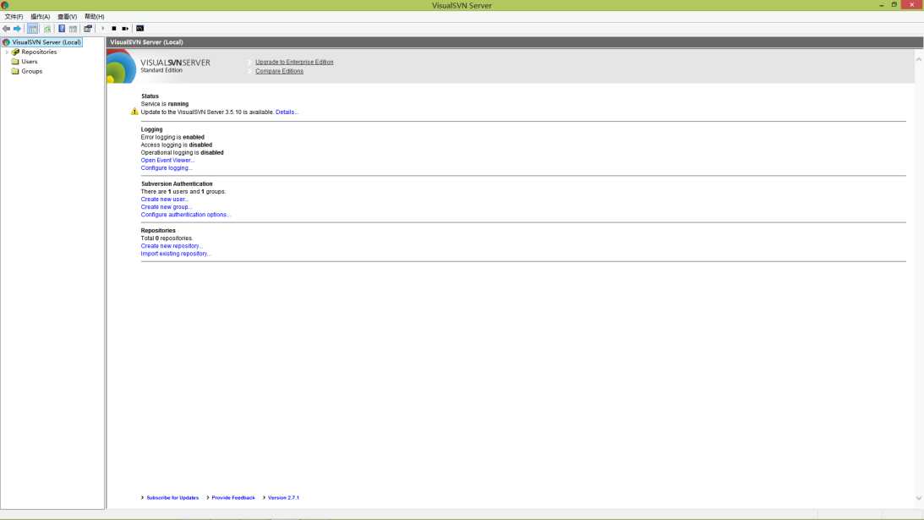Click Create new repository link
Image resolution: width=924 pixels, height=520 pixels.
(172, 246)
